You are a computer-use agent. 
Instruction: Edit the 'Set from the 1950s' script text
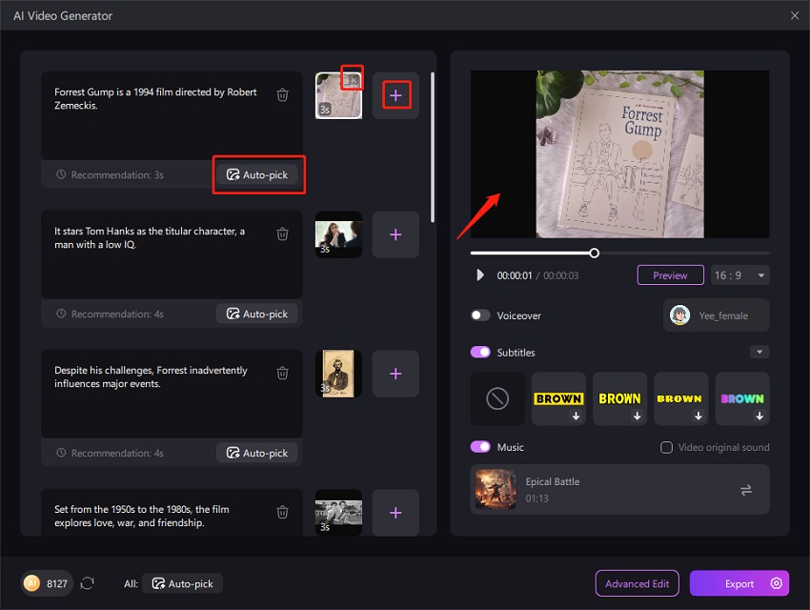click(142, 516)
